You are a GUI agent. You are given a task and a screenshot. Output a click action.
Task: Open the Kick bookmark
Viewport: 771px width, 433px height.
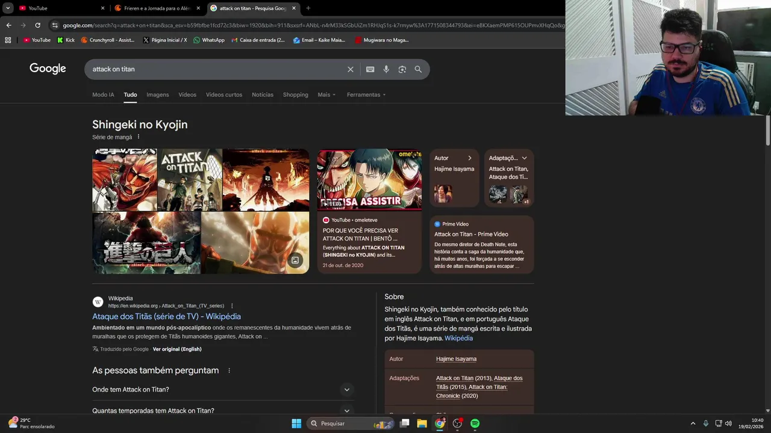coord(66,40)
